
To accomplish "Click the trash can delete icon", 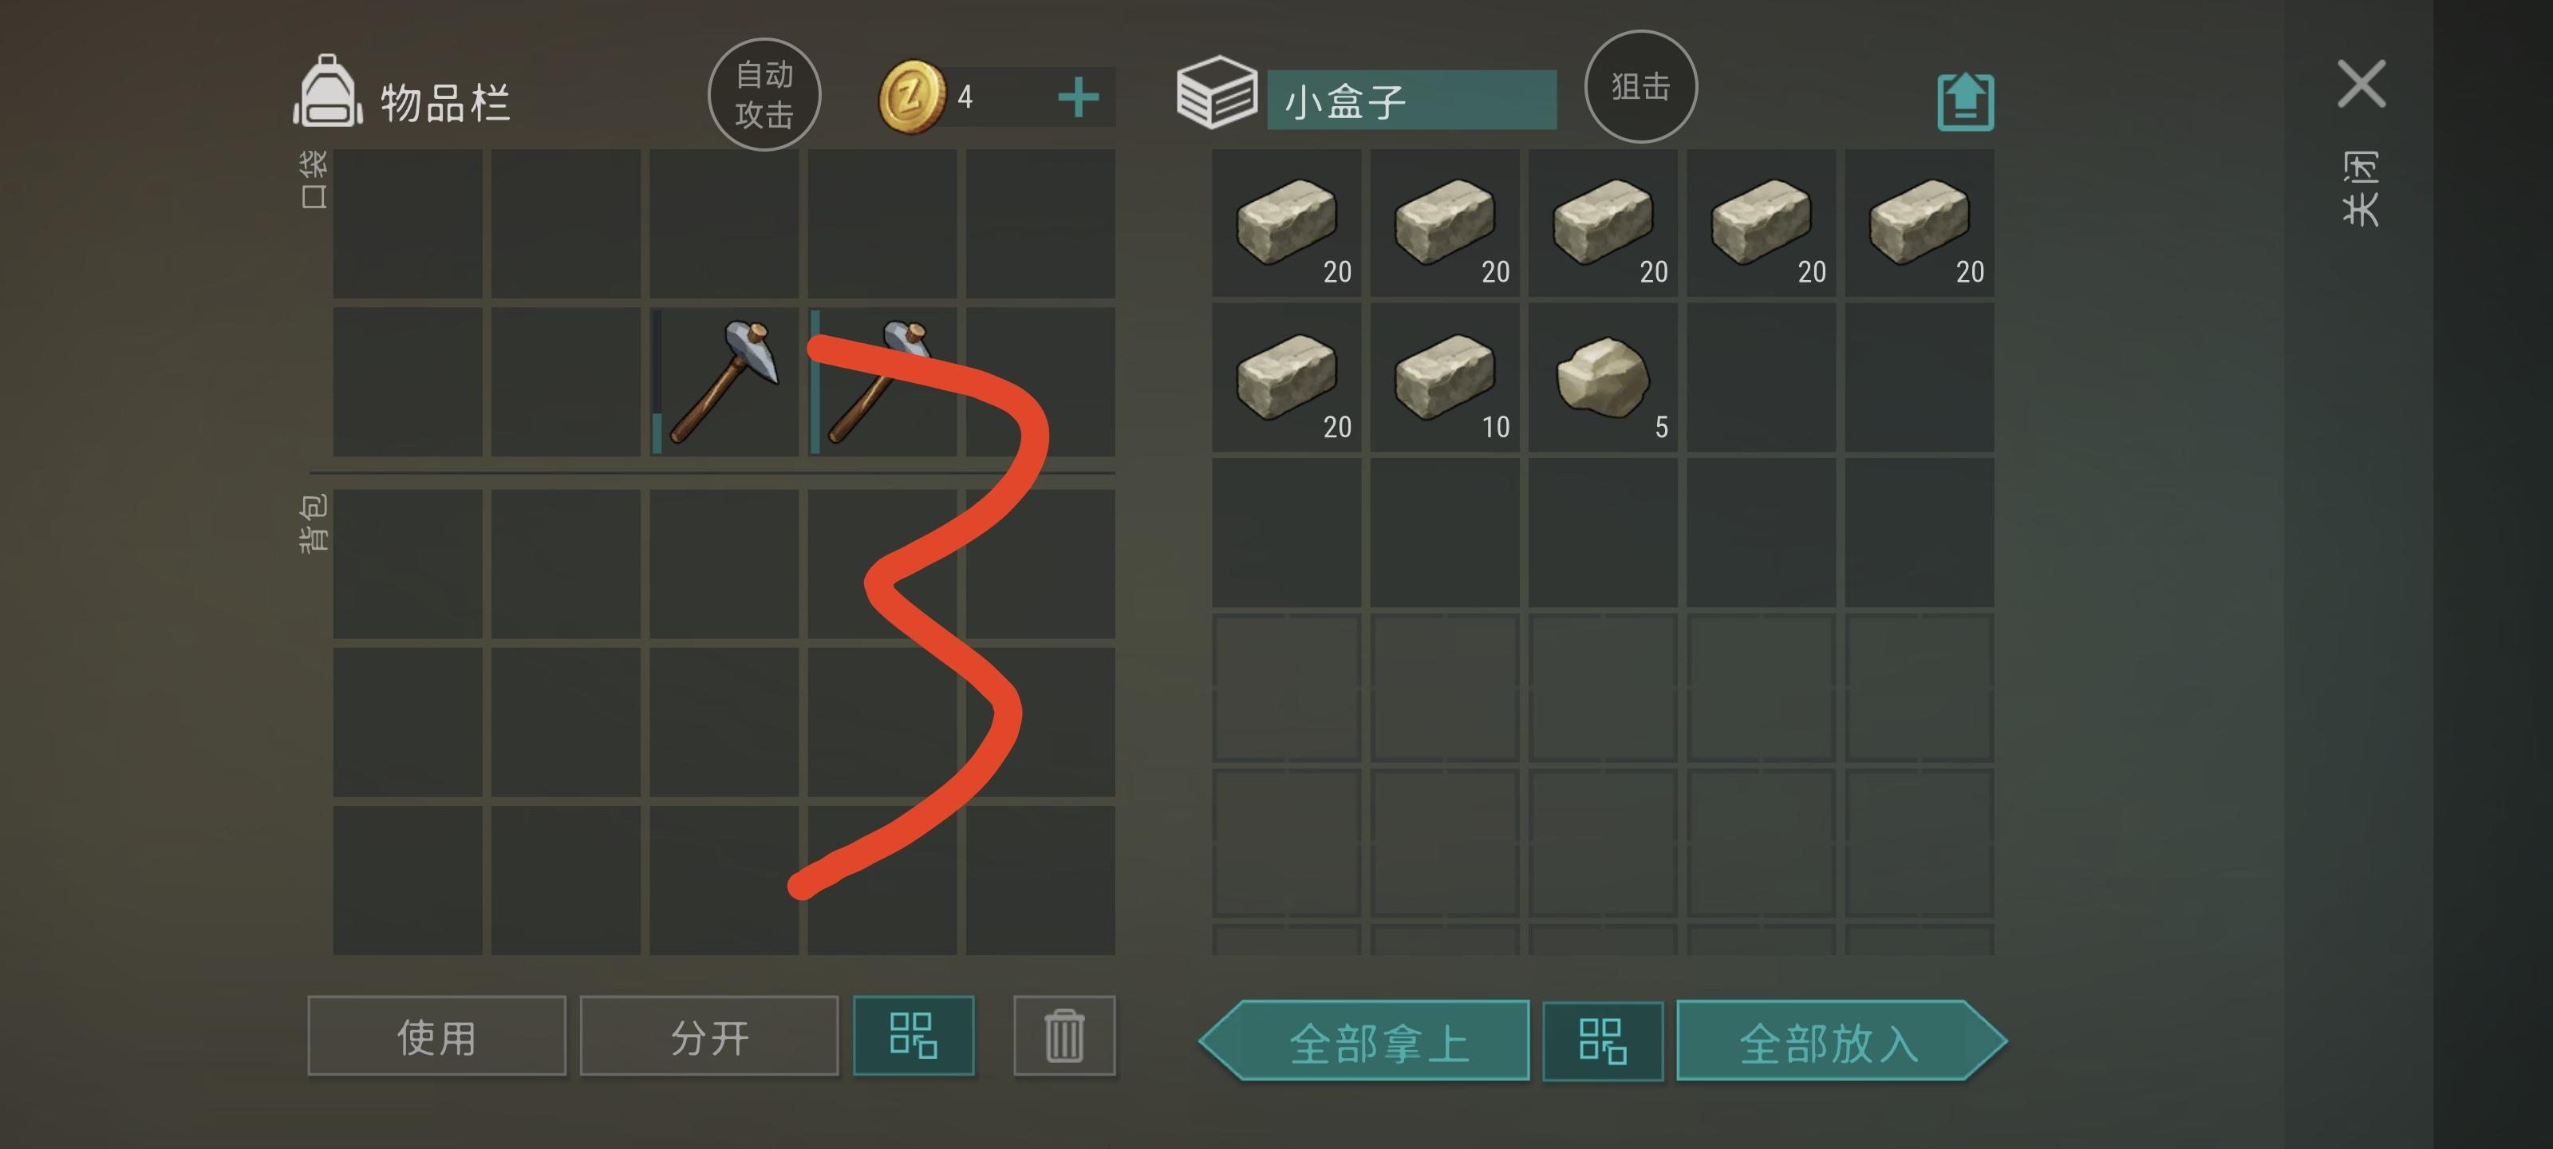I will point(1064,1036).
